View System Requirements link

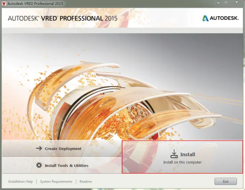coord(56,181)
